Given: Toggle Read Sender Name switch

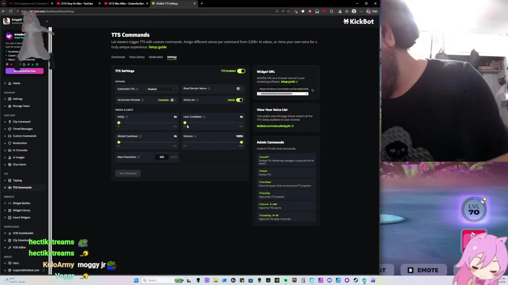Looking at the screenshot, I should pos(239,89).
